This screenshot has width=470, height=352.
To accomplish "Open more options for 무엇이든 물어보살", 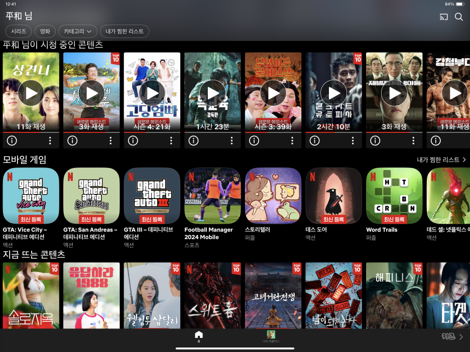I will 292,141.
